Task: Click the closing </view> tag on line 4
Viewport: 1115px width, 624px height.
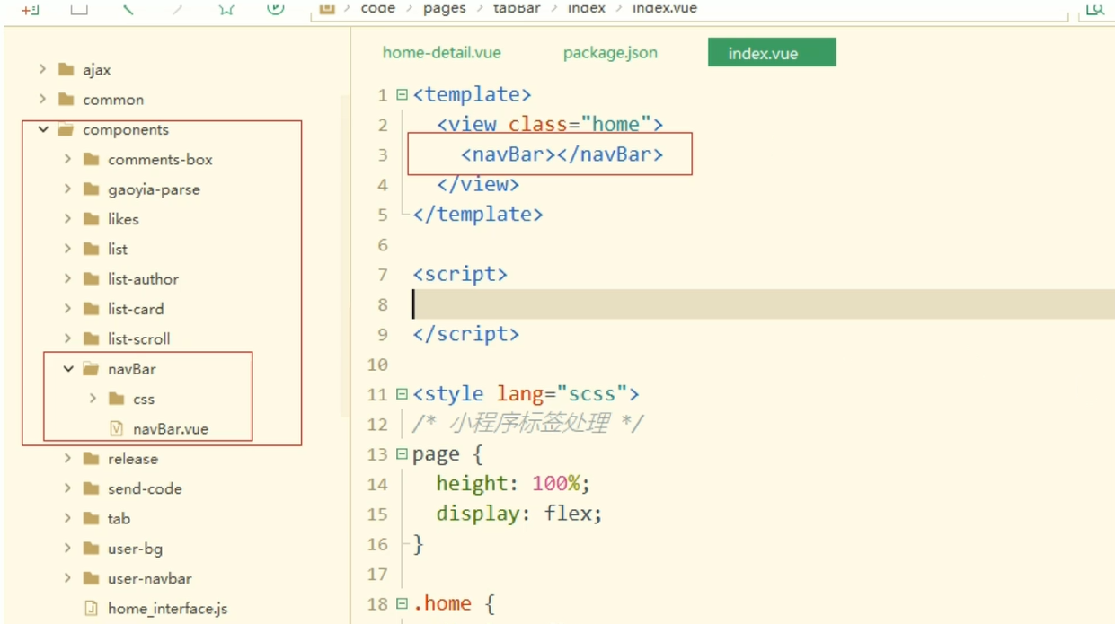Action: [x=478, y=184]
